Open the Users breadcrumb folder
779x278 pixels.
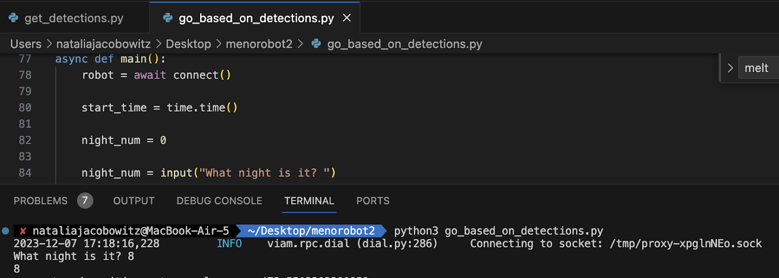click(x=26, y=44)
